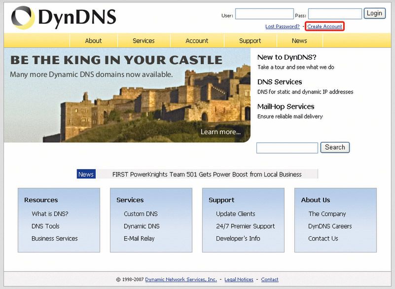Image resolution: width=395 pixels, height=289 pixels.
Task: Open Legal Notices footer link
Action: click(239, 280)
